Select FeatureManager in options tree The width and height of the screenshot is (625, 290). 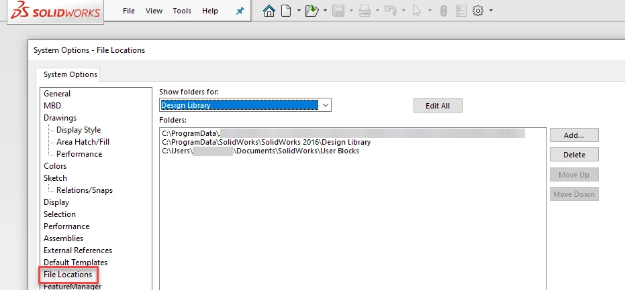[x=73, y=286]
